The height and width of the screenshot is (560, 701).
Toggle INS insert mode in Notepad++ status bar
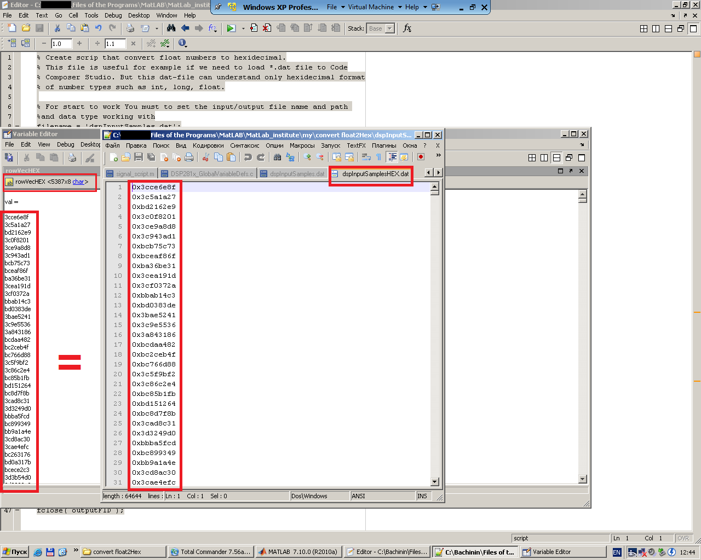(x=422, y=496)
